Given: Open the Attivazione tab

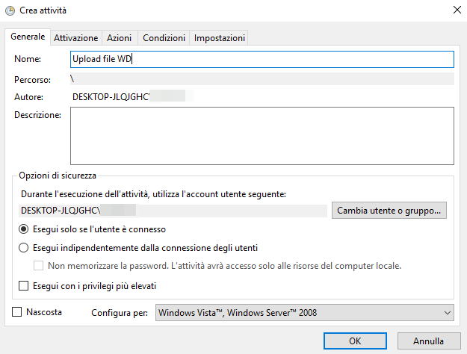Looking at the screenshot, I should (x=75, y=38).
